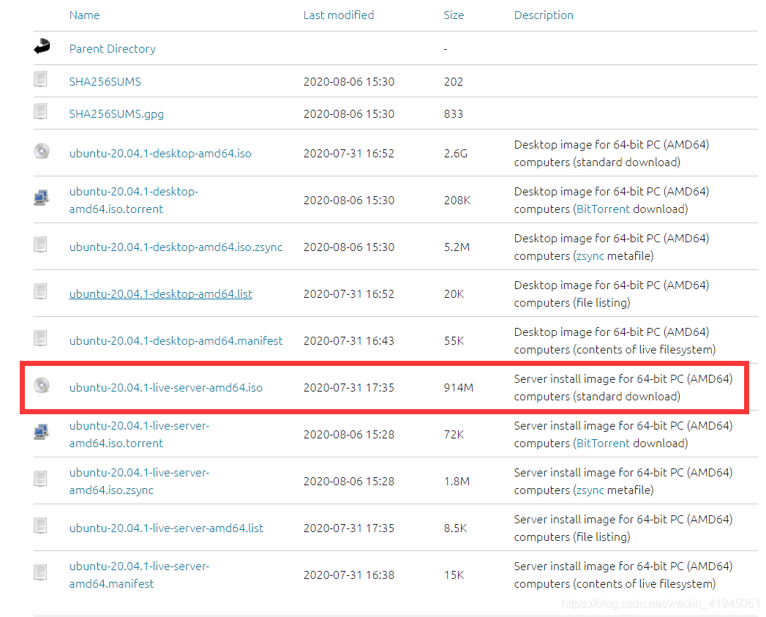Download ubuntu-20.04.1-live-server-amd64.iso
Screen dimensions: 766x617
pos(165,388)
